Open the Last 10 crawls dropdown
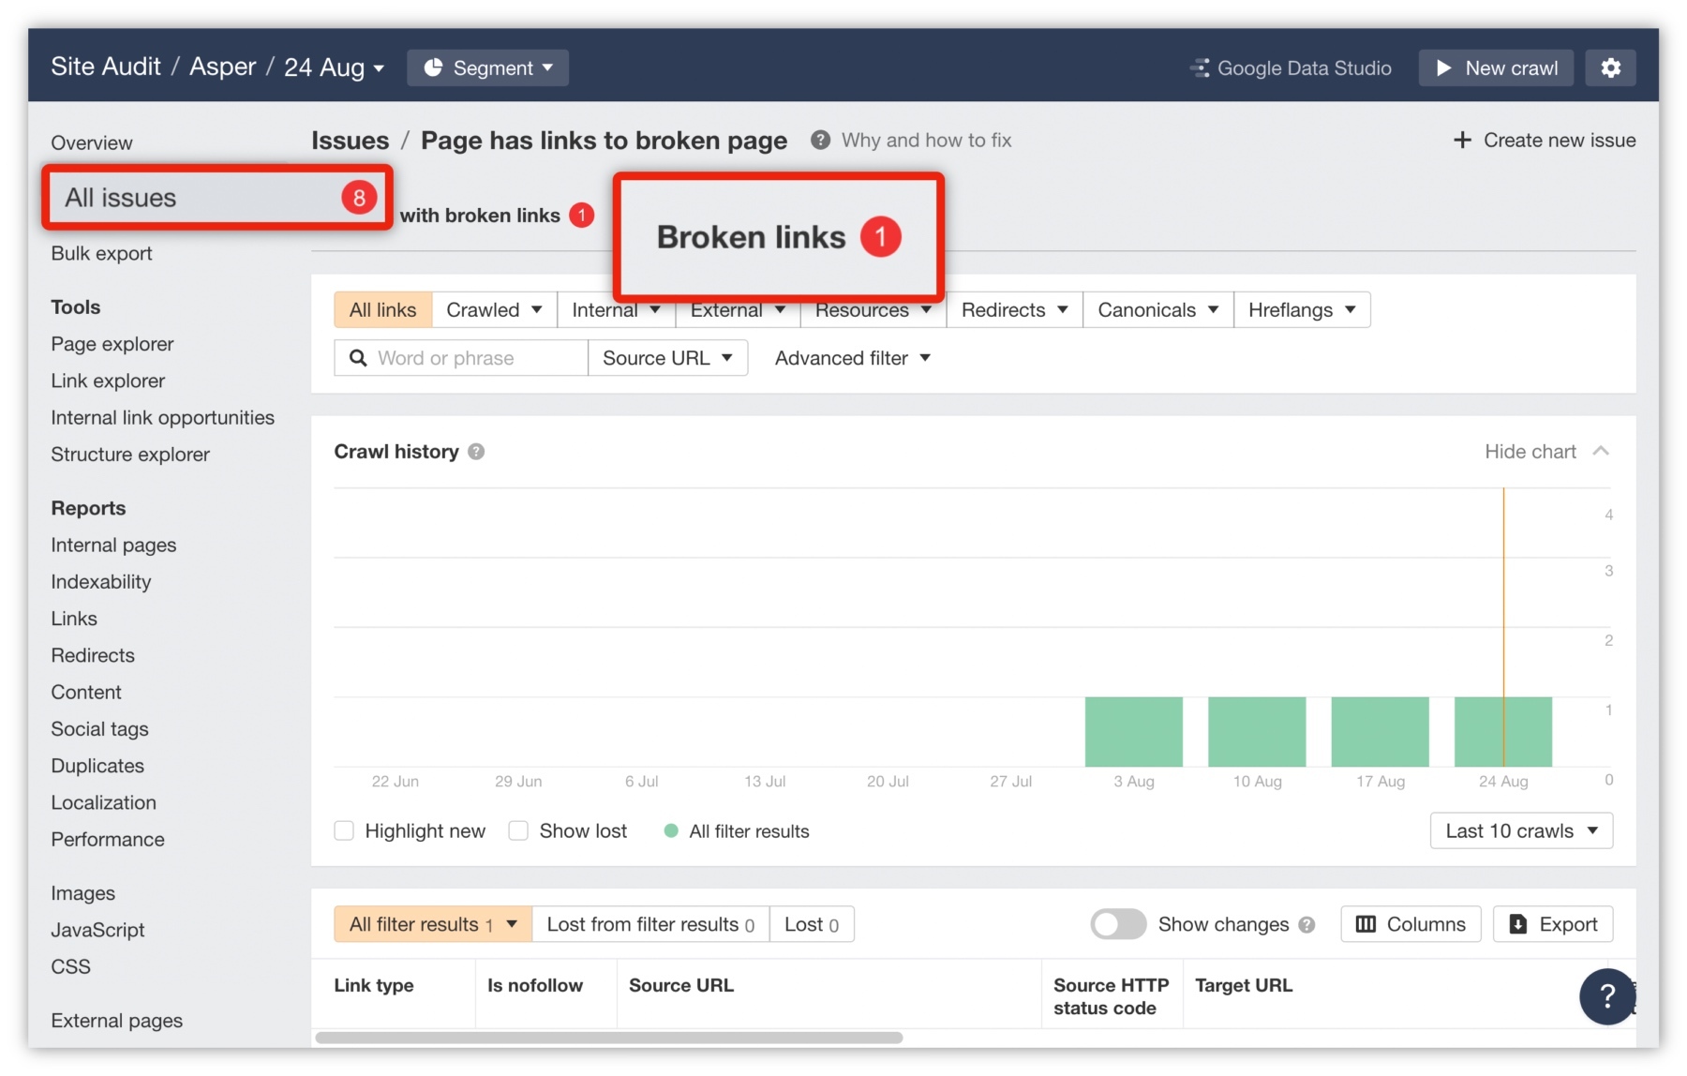 (x=1520, y=830)
